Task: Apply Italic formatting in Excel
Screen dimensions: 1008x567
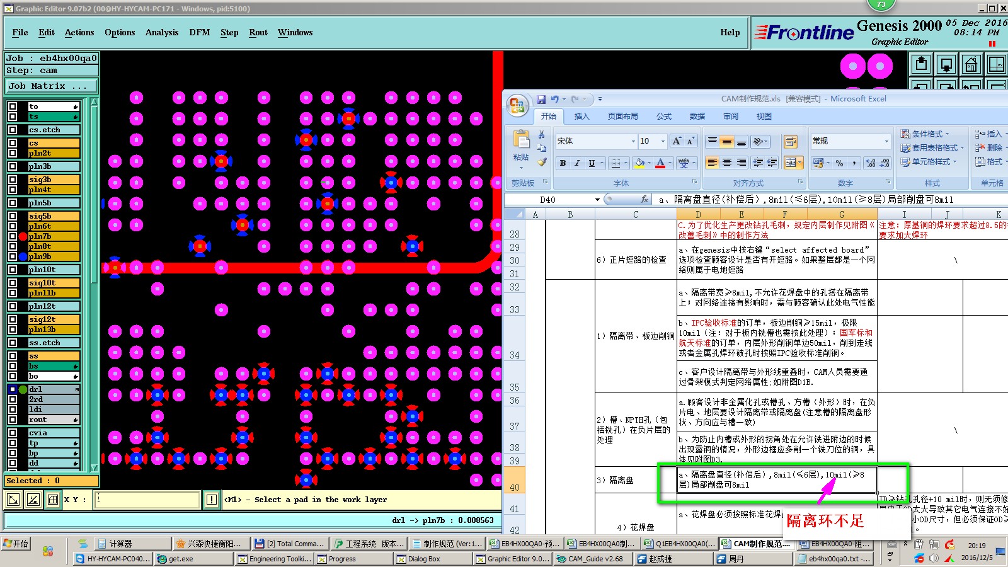Action: click(577, 163)
